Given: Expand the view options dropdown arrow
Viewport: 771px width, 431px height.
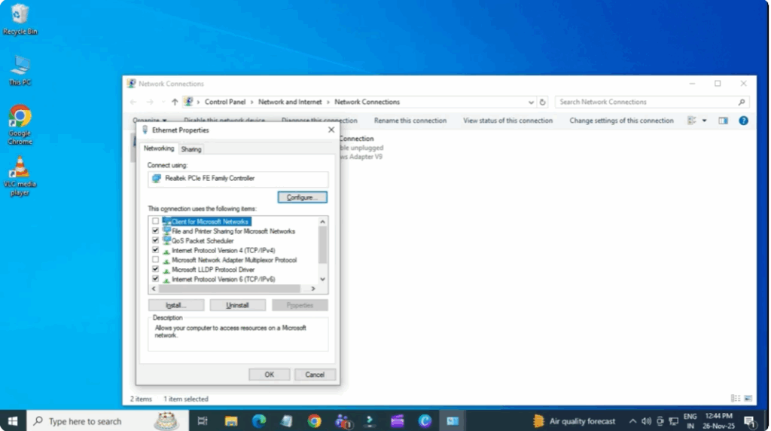Looking at the screenshot, I should coord(704,121).
